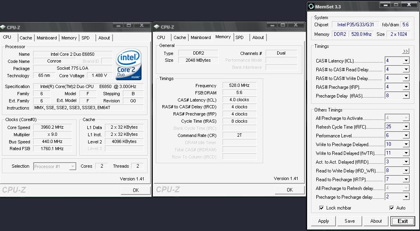Screen dimensions: 420x231
Task: Click the CPU-Z Memory window title icon
Action: [x=157, y=27]
